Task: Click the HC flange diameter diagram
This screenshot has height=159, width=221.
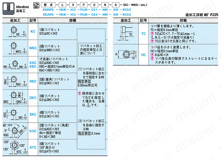Action: [x=126, y=55]
